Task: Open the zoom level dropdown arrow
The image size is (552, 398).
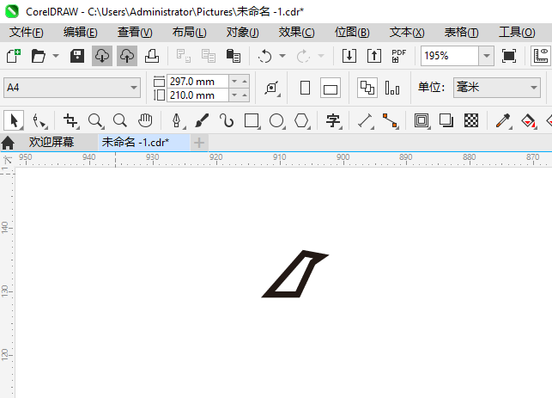Action: [x=487, y=56]
